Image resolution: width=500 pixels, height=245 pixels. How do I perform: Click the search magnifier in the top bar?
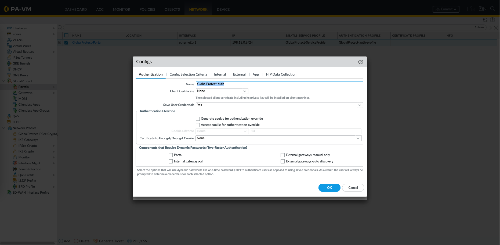[x=492, y=9]
